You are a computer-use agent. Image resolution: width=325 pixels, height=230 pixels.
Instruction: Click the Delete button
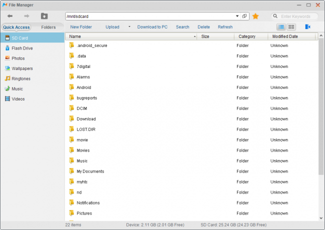click(203, 27)
